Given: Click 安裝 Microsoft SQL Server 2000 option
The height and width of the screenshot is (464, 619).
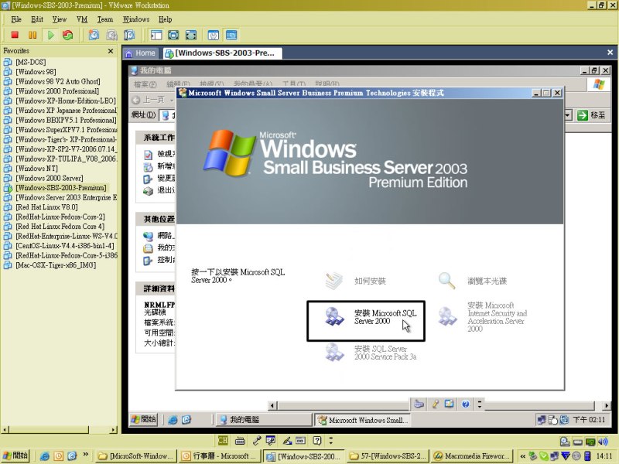Looking at the screenshot, I should coord(366,321).
